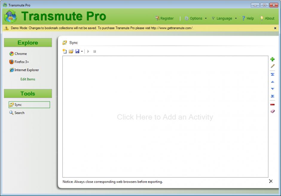Run the sync with play button
This screenshot has height=196, width=281.
point(88,52)
